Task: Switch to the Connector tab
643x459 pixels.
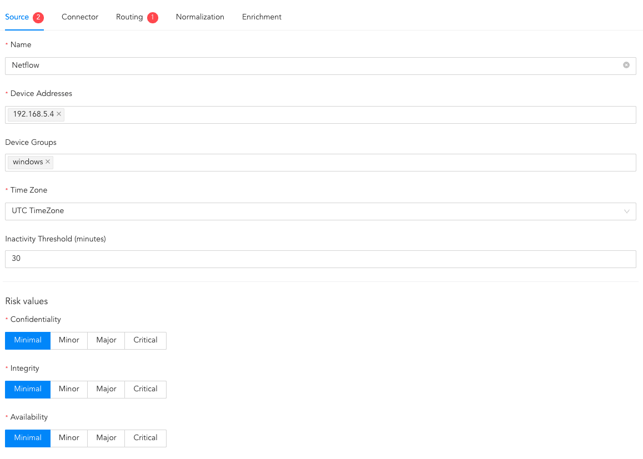Action: 80,17
